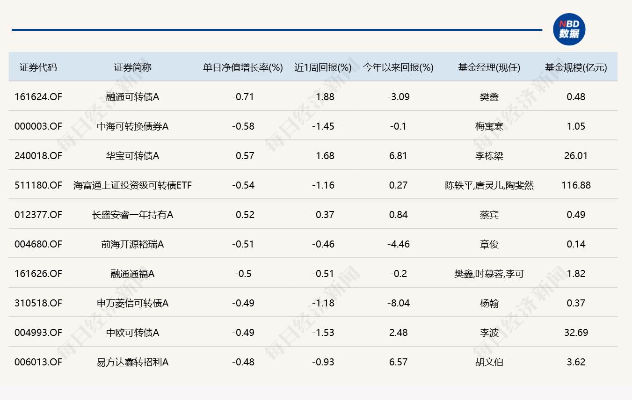Select year-to-date return 6.57
632x400 pixels.
pyautogui.click(x=398, y=362)
